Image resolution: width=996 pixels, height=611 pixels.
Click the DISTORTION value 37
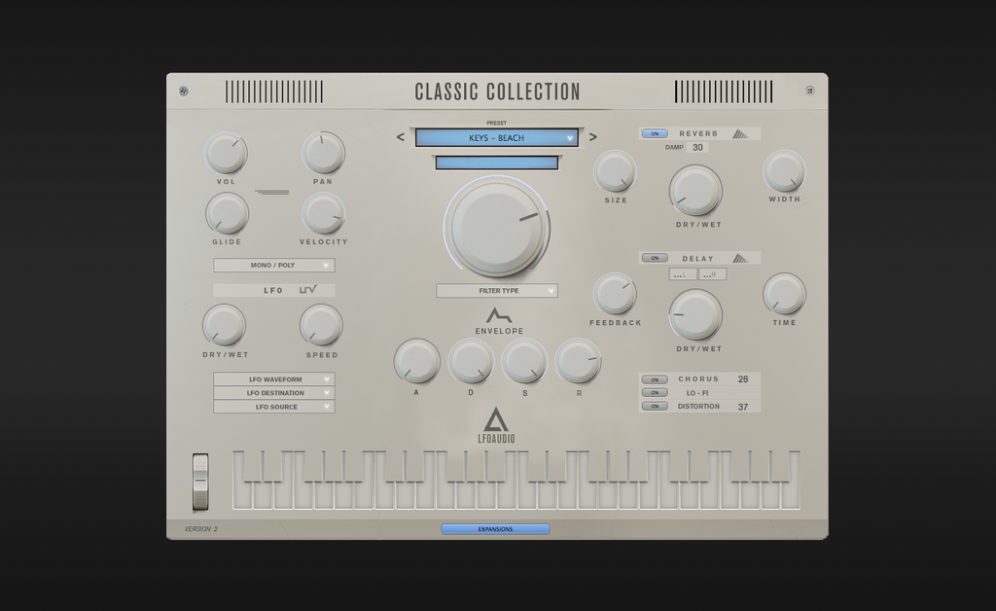(743, 407)
